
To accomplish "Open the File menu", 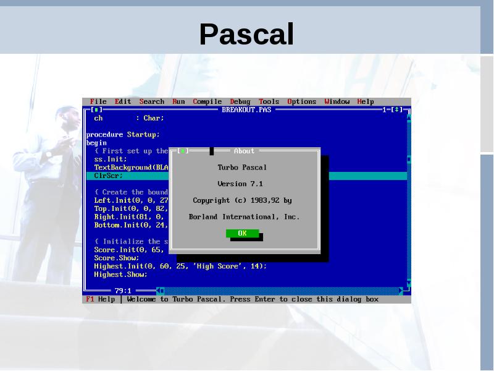I will tap(98, 101).
